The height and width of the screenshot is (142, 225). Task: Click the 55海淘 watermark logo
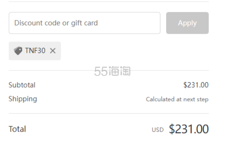pyautogui.click(x=112, y=71)
